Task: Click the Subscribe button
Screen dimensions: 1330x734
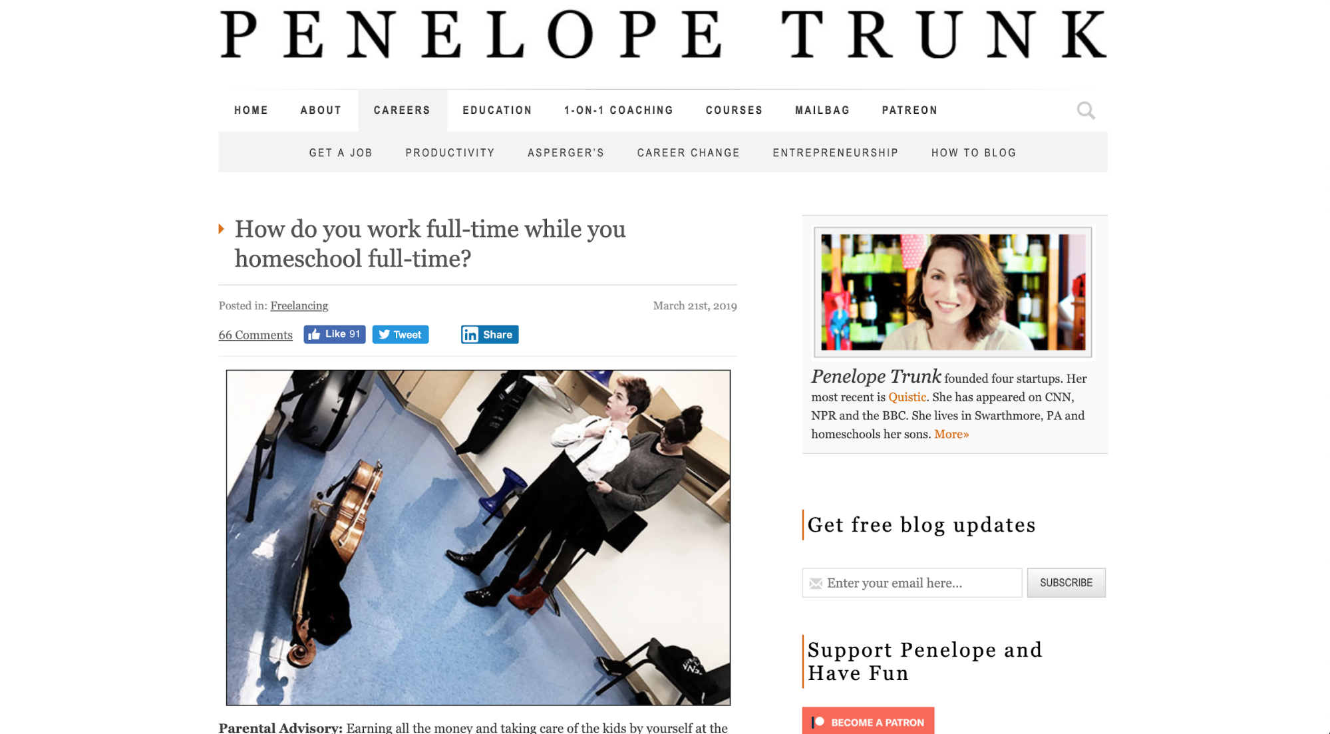Action: [1066, 583]
